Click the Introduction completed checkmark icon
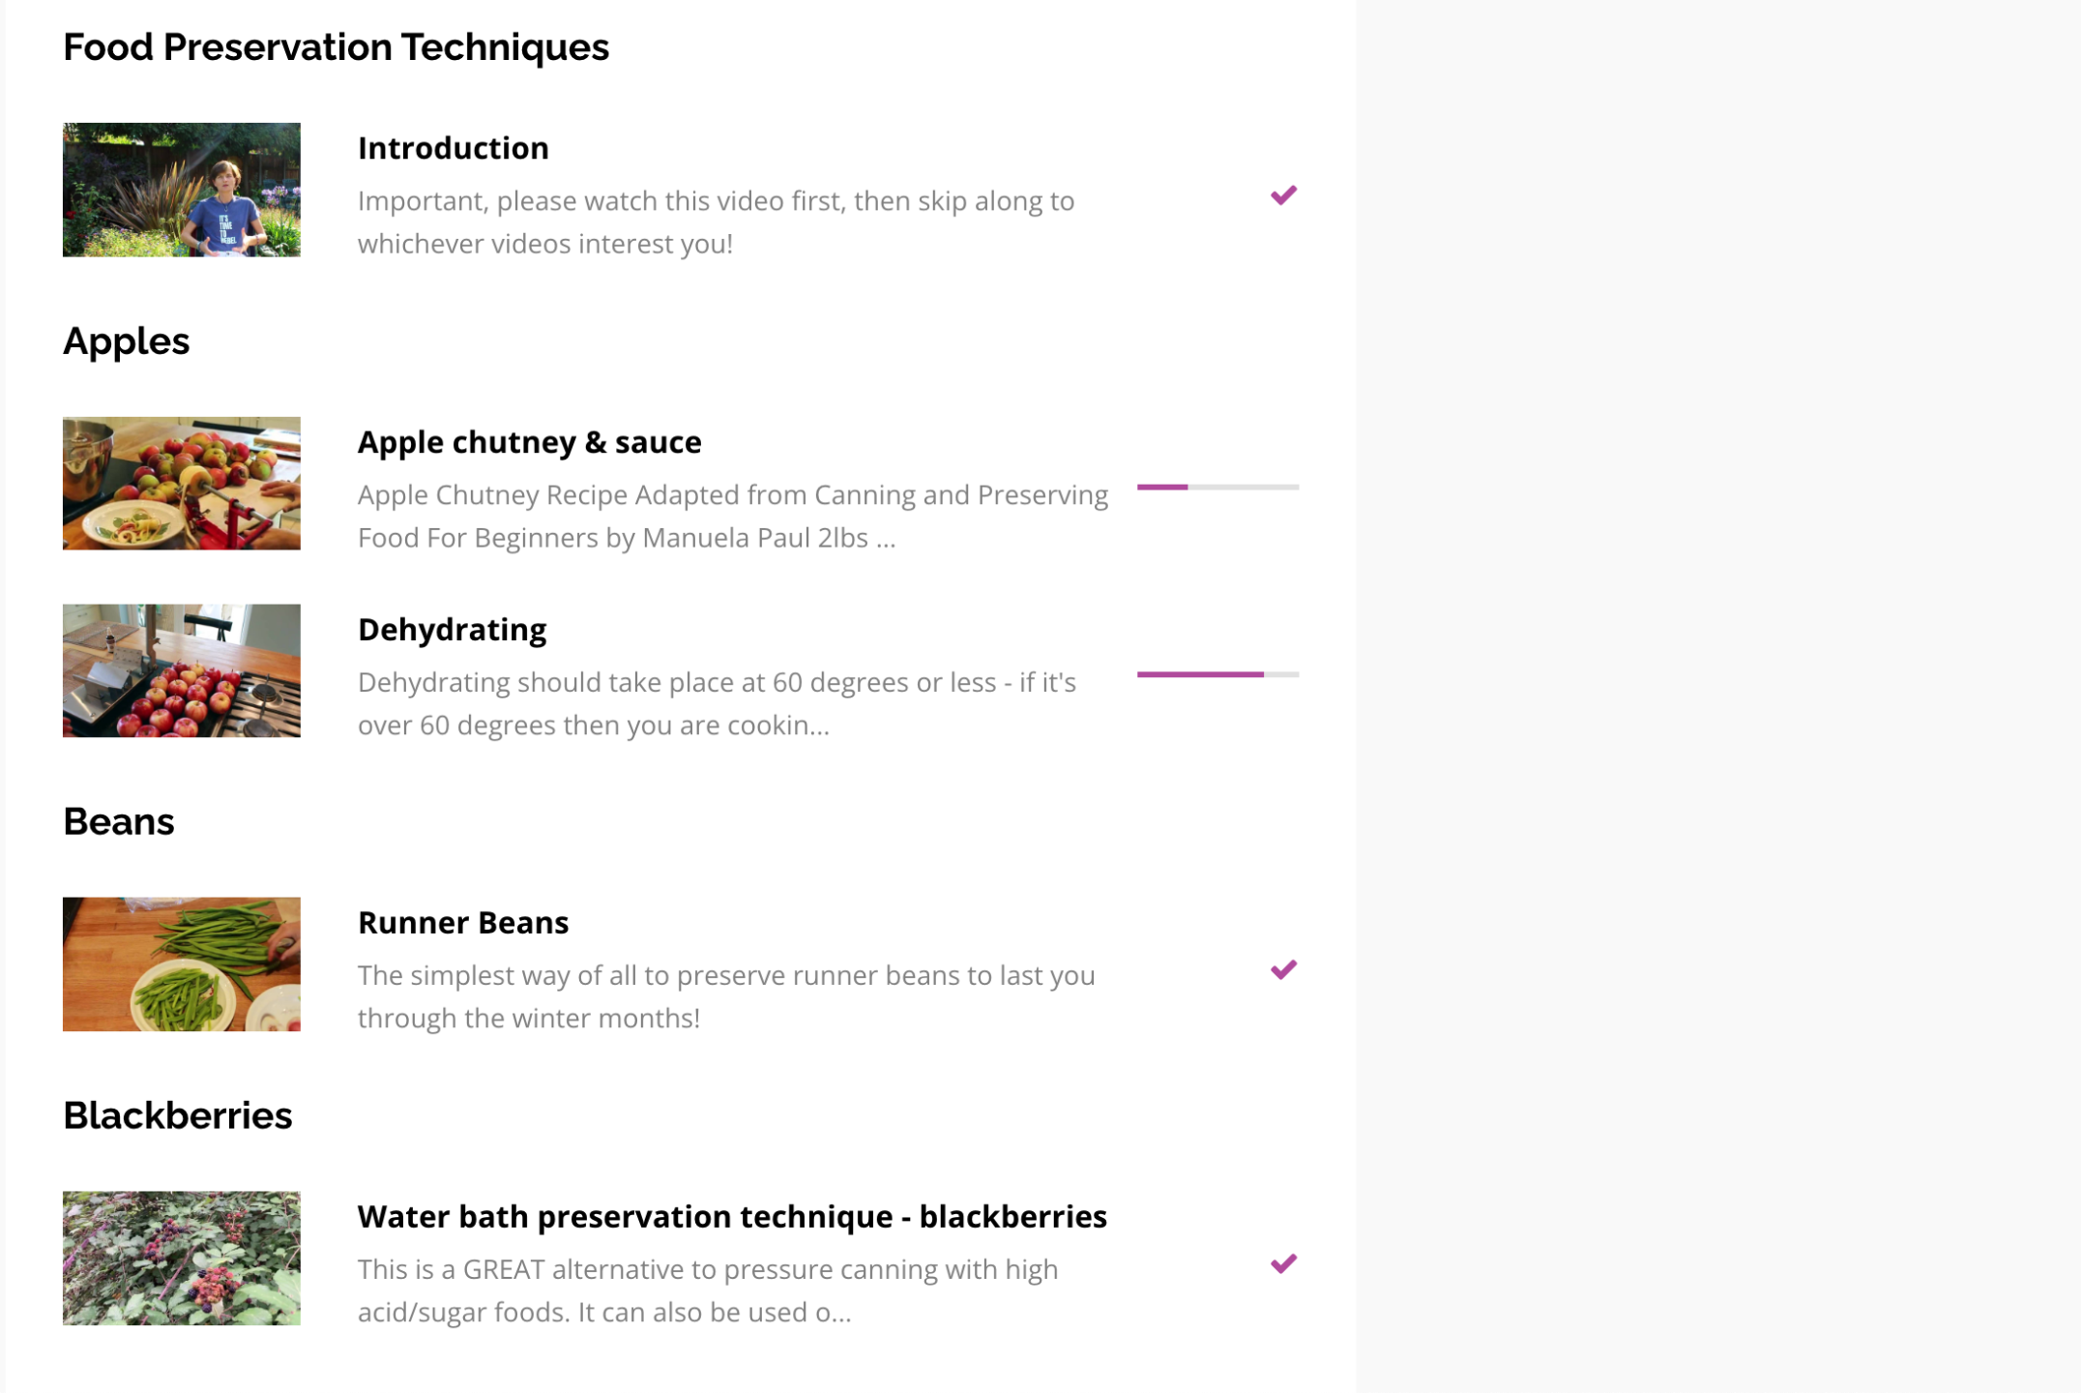This screenshot has height=1393, width=2081. [x=1283, y=195]
